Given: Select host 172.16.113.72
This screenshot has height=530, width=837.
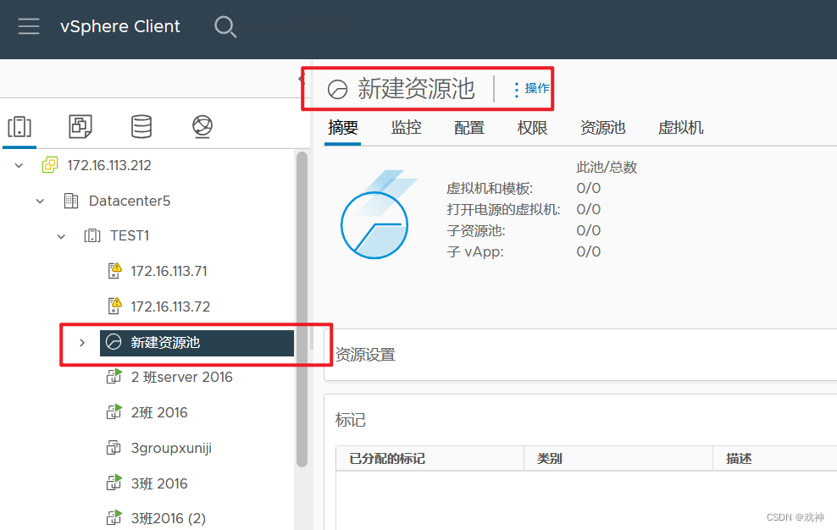Looking at the screenshot, I should click(x=170, y=306).
